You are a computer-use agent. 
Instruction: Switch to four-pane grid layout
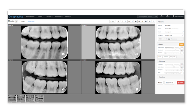click(146, 22)
